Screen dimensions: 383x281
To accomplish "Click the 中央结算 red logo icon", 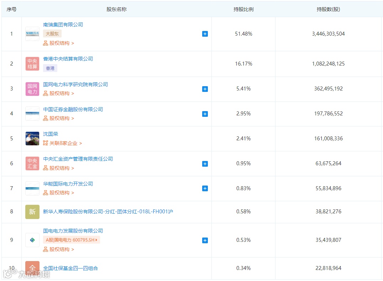I will click(x=32, y=64).
